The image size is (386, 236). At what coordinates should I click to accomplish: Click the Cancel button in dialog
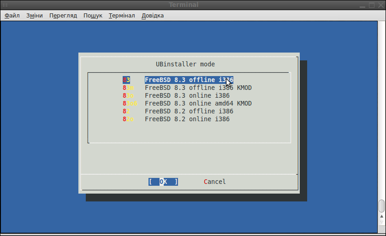pyautogui.click(x=214, y=182)
